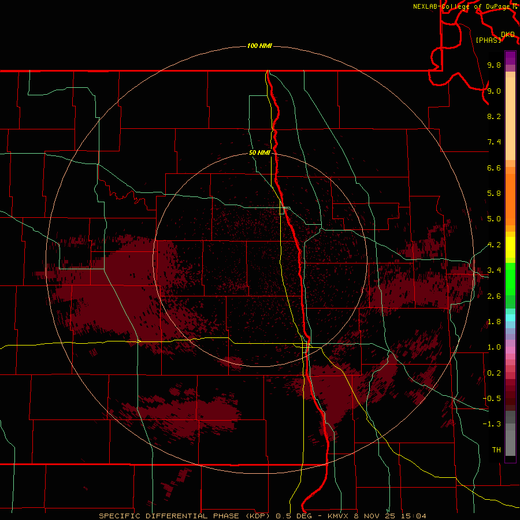Click the 9.8 scale value
Screen dimensions: 520x520
point(494,65)
